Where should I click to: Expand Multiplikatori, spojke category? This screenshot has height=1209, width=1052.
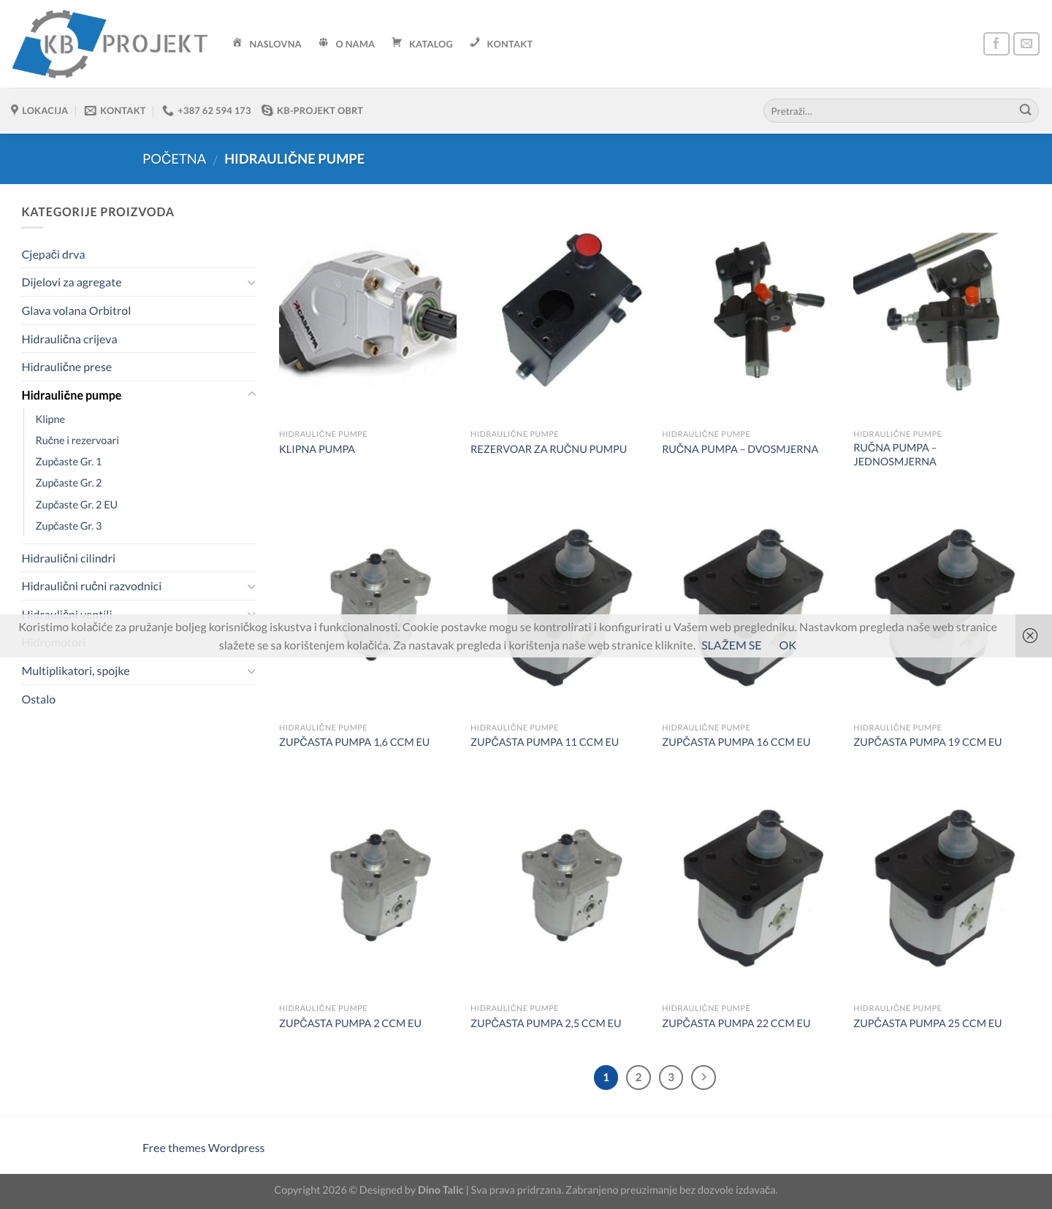coord(251,671)
